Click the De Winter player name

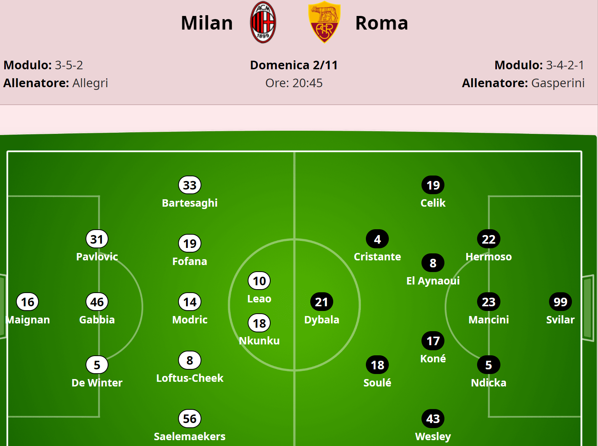tap(97, 383)
